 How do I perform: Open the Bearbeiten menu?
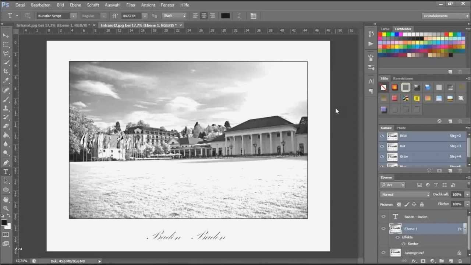pyautogui.click(x=40, y=5)
